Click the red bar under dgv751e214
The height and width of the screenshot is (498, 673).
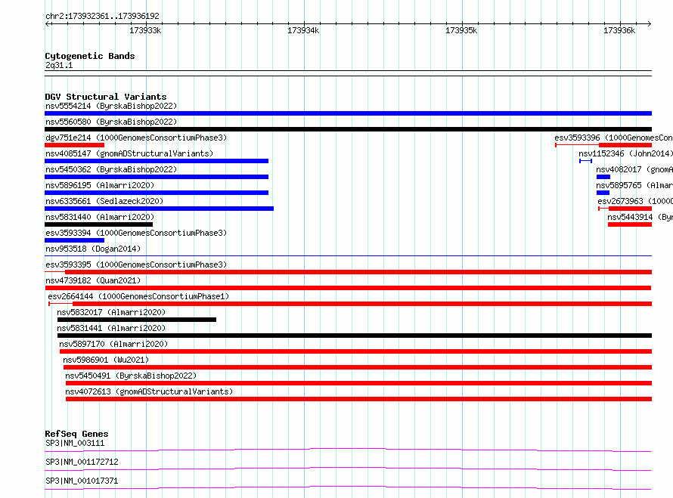coord(74,145)
